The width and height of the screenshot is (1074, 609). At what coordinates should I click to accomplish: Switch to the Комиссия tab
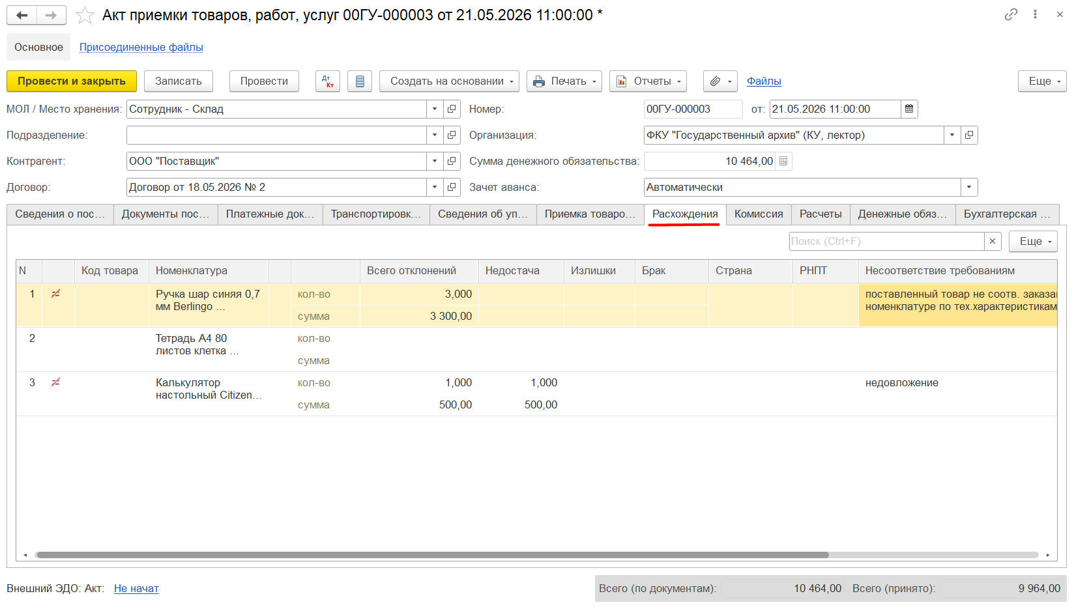(x=759, y=214)
